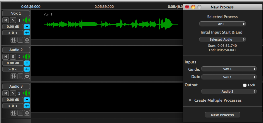The width and height of the screenshot is (263, 123).
Task: Click the green speaker icon on Audio 3
Action: tap(27, 93)
